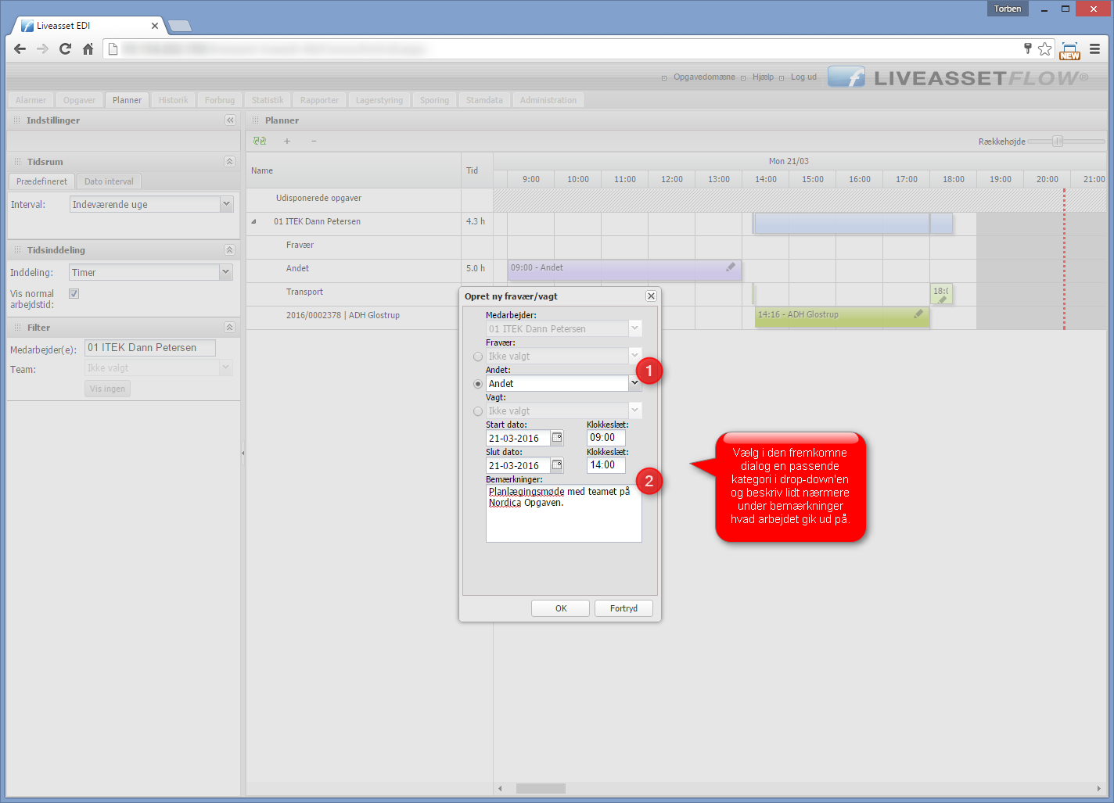Click edit pencil on 09:00 Andet entry

coord(731,267)
